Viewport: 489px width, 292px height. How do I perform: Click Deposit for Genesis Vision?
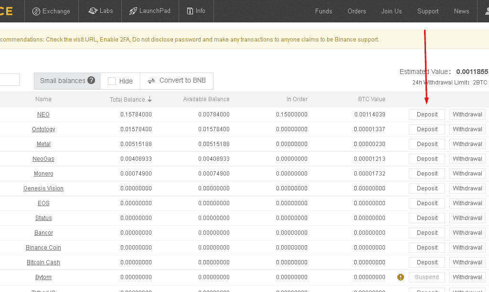point(427,188)
